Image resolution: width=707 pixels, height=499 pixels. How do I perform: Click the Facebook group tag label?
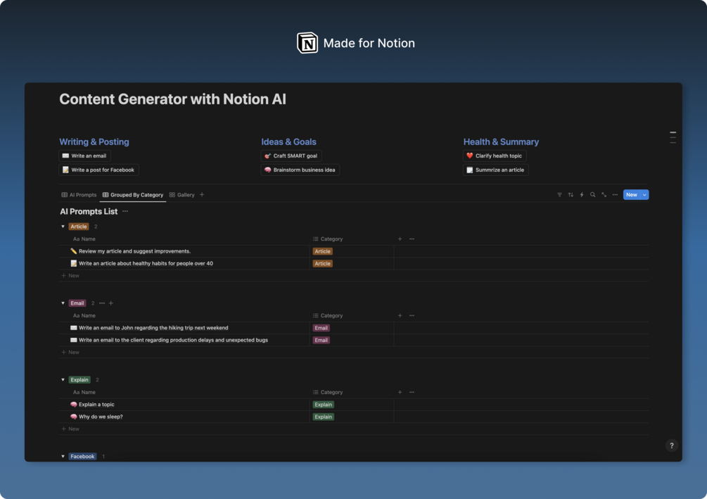tap(82, 457)
